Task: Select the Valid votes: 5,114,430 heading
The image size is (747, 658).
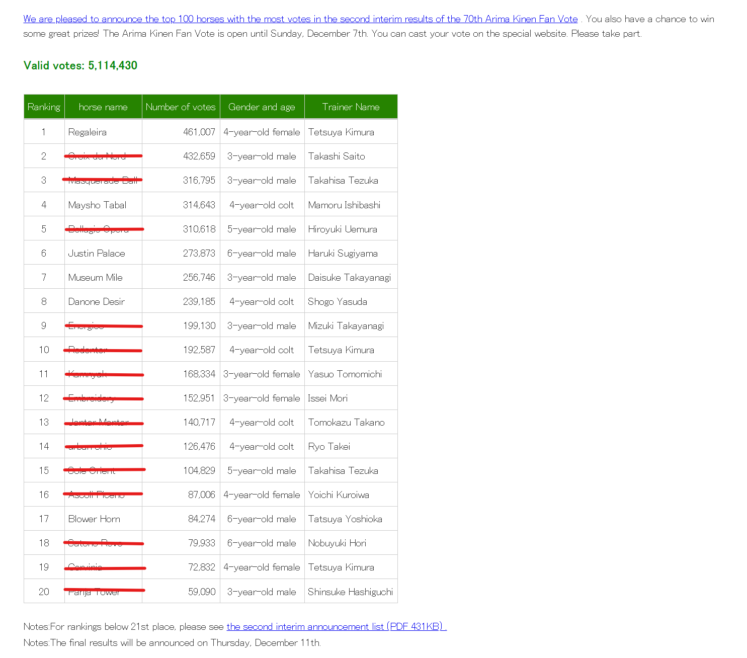Action: [x=80, y=65]
